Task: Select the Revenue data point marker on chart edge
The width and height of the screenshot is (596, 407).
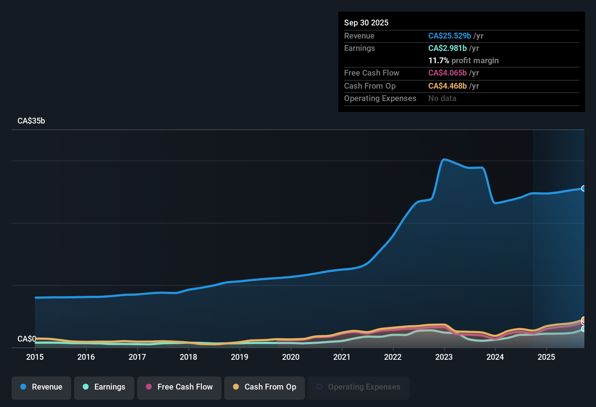Action: point(584,189)
